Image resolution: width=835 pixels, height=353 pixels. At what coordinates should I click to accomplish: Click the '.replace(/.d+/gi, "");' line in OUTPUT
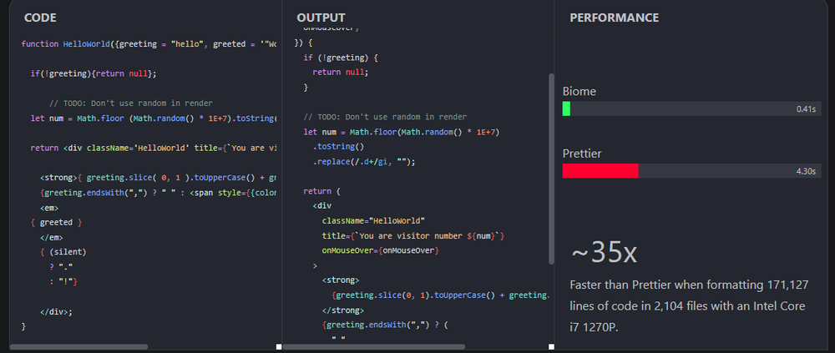coord(363,161)
